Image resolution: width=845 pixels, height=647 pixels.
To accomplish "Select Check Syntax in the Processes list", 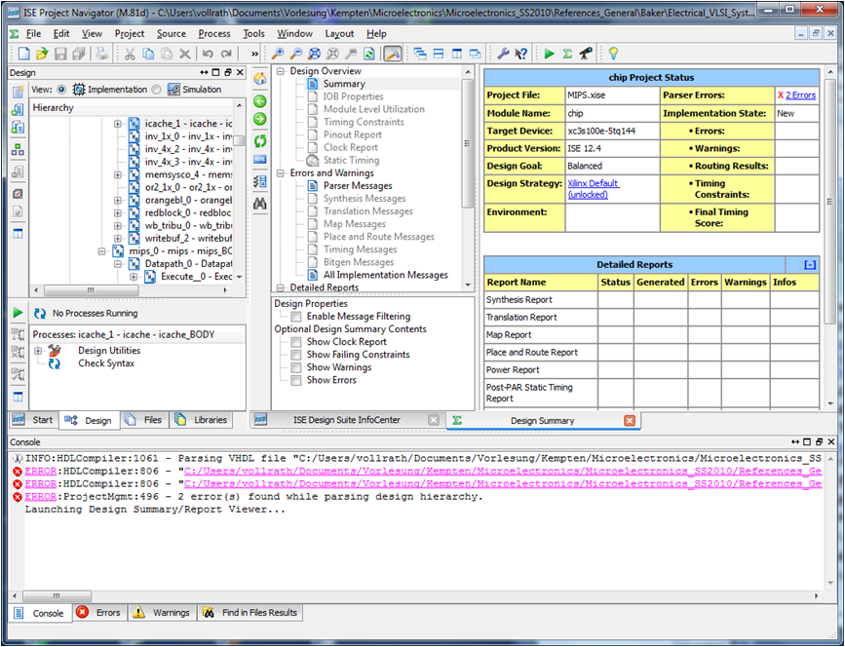I will (106, 363).
